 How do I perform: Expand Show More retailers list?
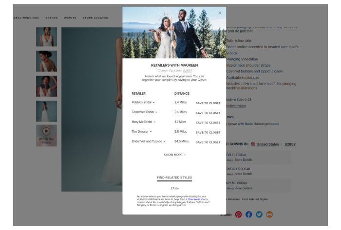point(174,155)
